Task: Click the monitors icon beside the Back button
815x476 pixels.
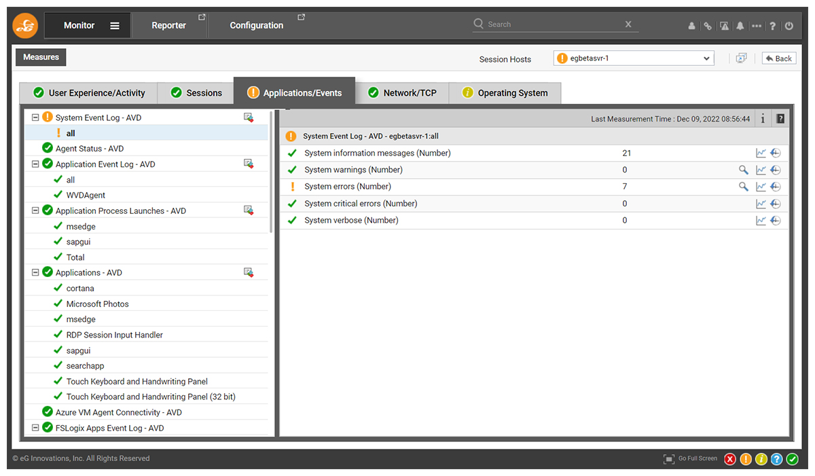Action: tap(741, 58)
